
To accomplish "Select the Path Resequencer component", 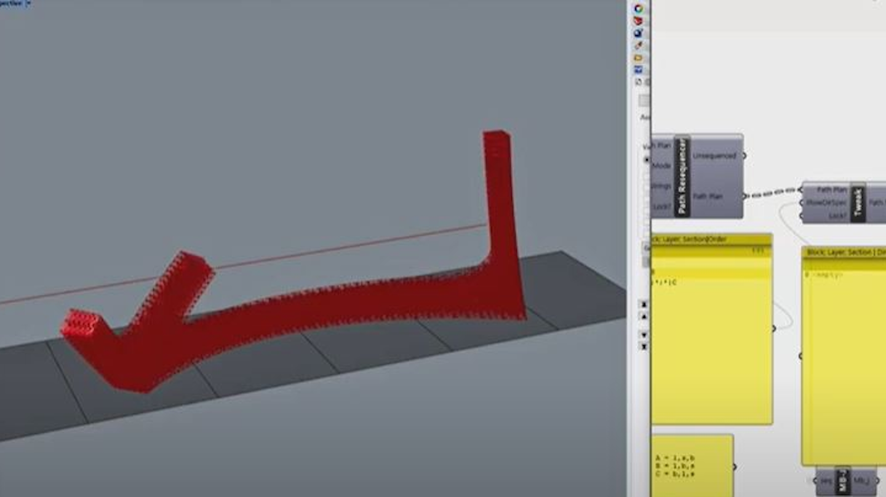I will (x=682, y=176).
